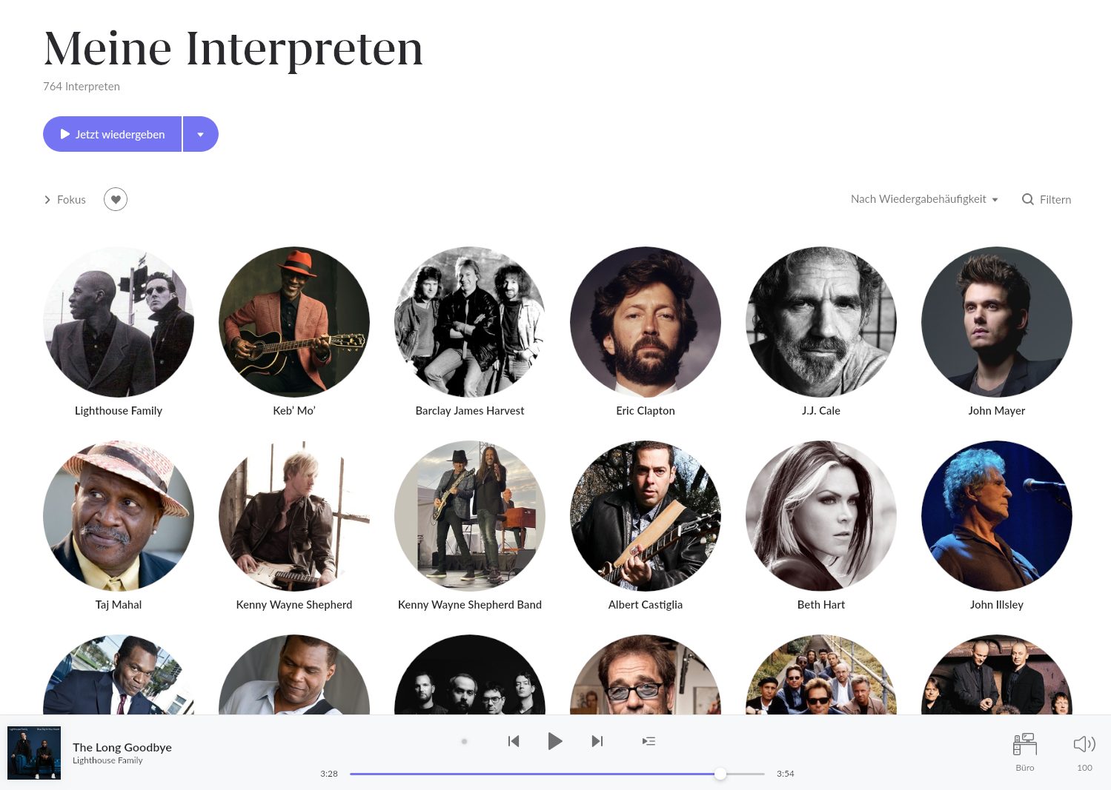Screen dimensions: 1111x790
Task: Open the dropdown arrow beside Jetzt wiedergeben
Action: click(x=200, y=135)
